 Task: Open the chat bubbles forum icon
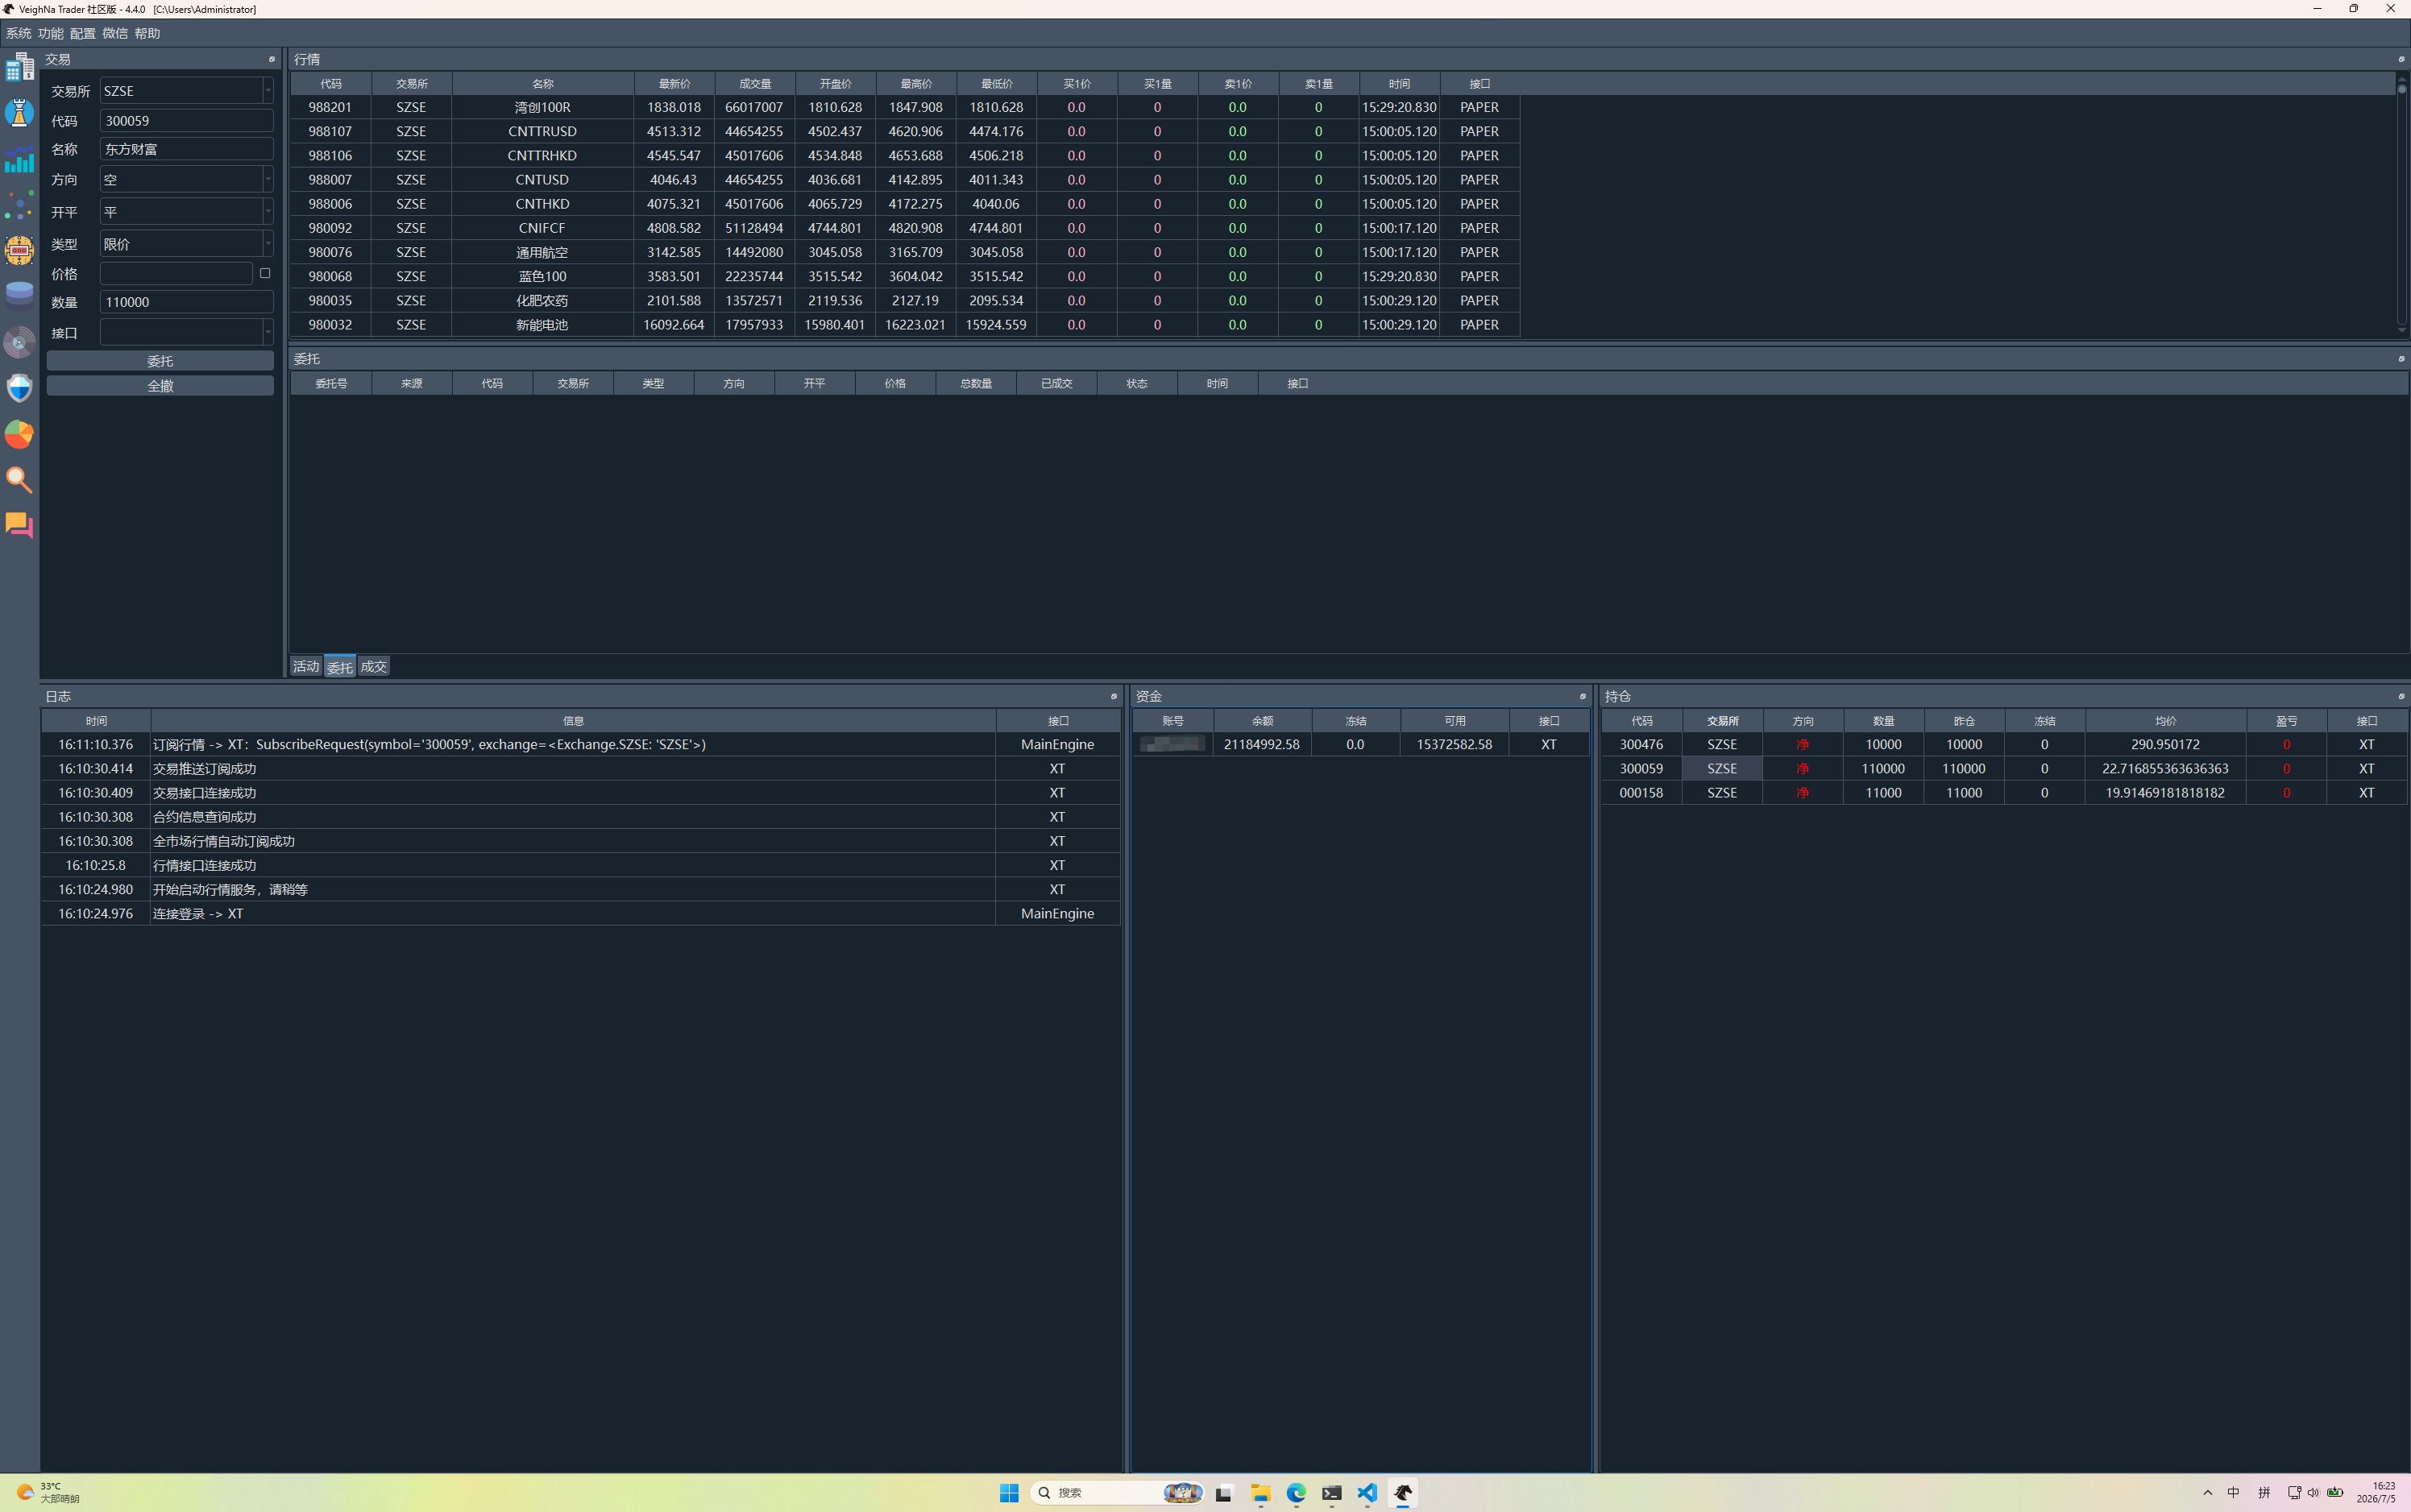tap(19, 525)
